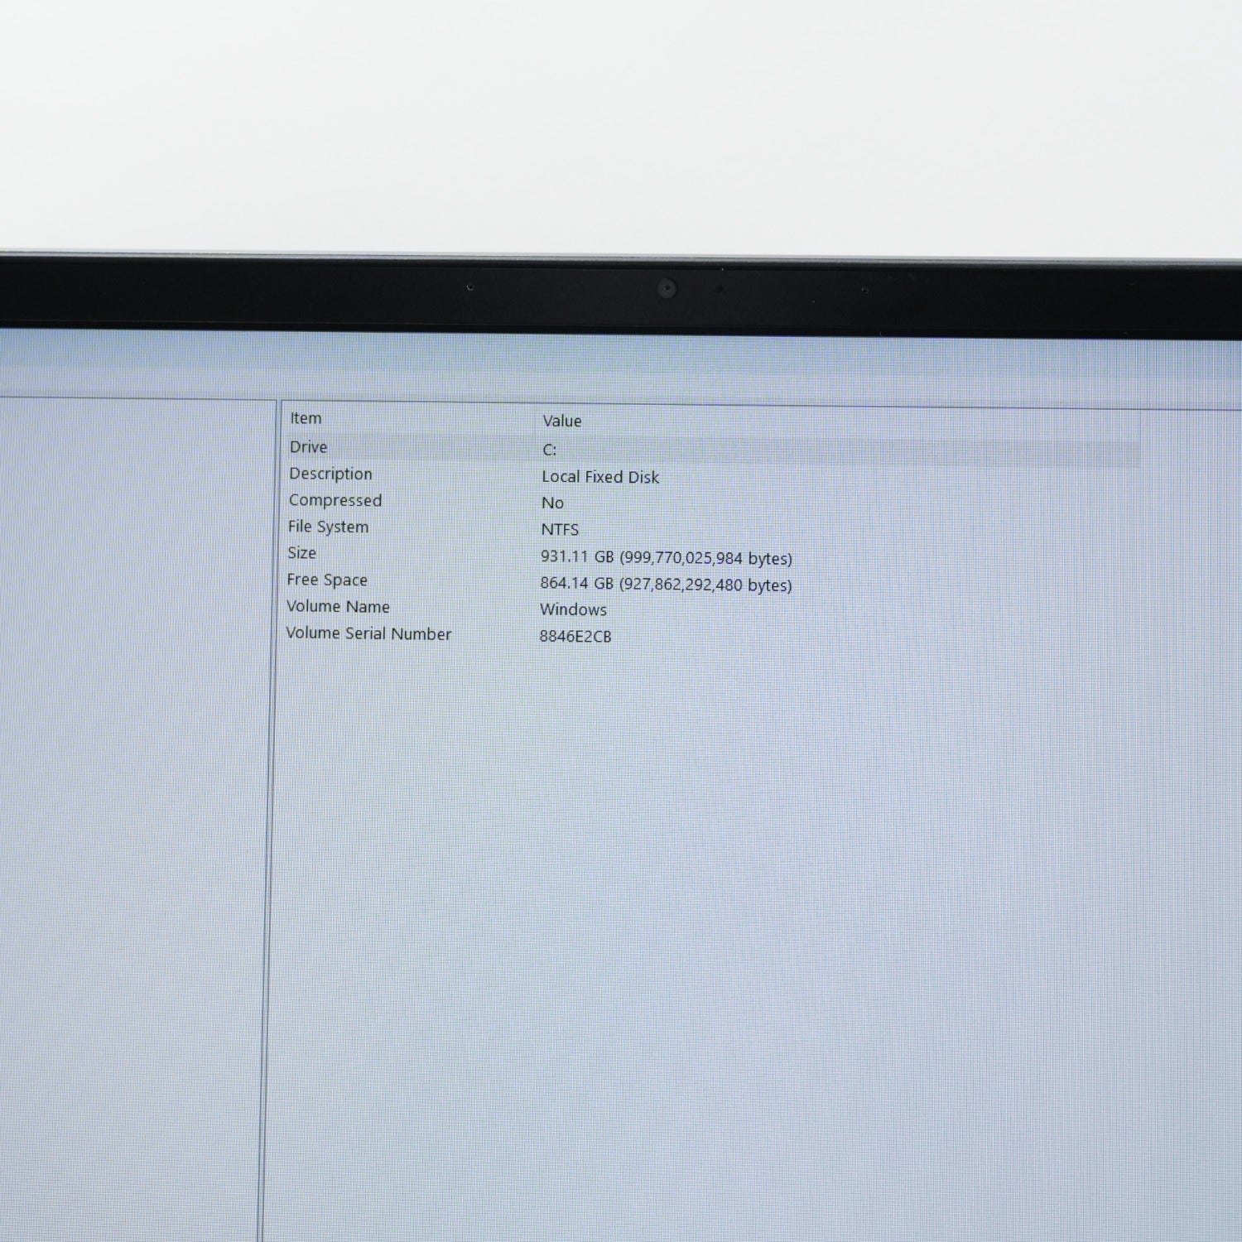The width and height of the screenshot is (1242, 1242).
Task: Select the Compressed row label
Action: [x=335, y=500]
